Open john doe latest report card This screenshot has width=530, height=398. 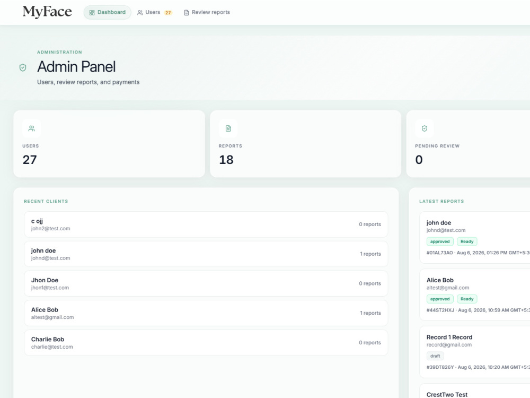(474, 238)
